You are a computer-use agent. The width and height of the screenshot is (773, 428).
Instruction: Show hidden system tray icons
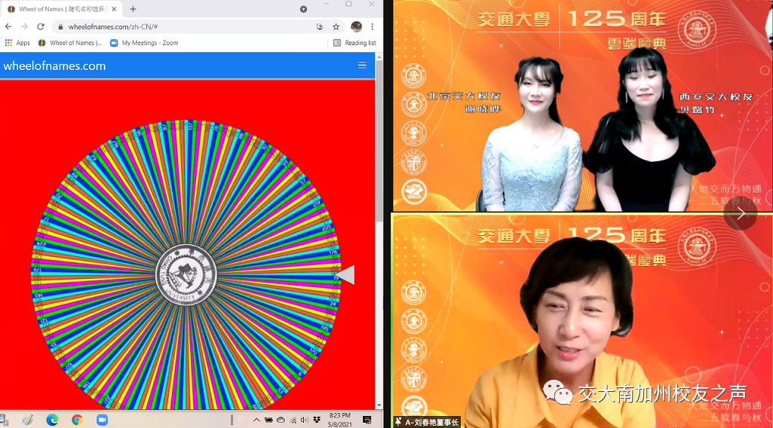click(256, 420)
